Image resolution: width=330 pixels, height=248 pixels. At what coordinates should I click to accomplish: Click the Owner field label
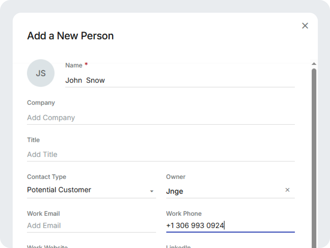pyautogui.click(x=176, y=177)
